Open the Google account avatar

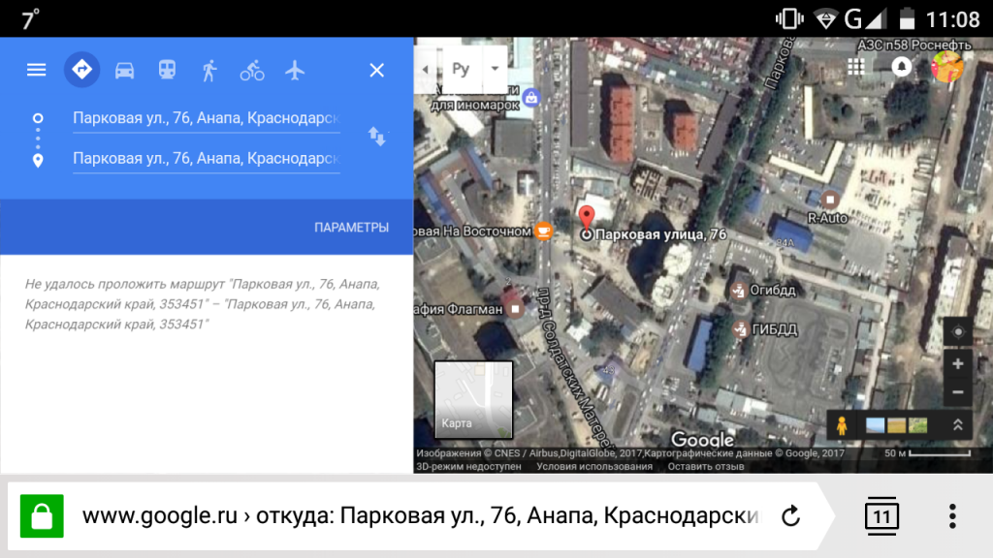coord(947,66)
